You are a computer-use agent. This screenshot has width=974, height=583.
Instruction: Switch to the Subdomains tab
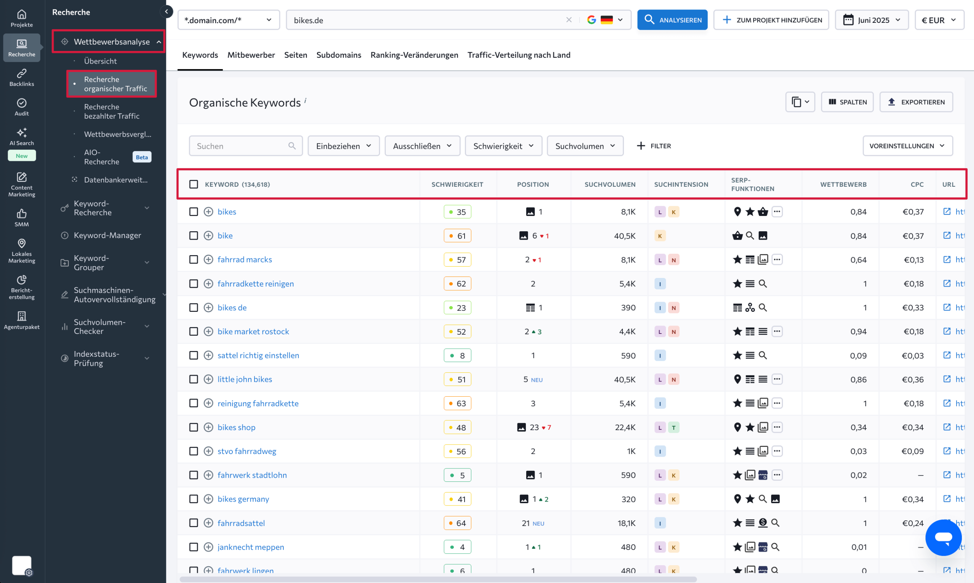click(x=339, y=55)
